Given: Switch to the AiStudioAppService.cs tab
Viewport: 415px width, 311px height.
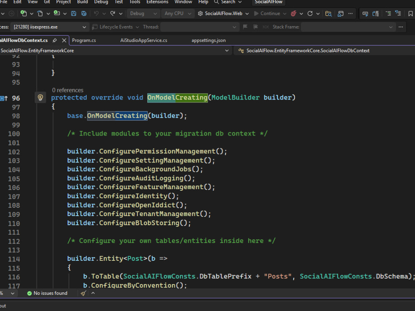Looking at the screenshot, I should pos(144,41).
